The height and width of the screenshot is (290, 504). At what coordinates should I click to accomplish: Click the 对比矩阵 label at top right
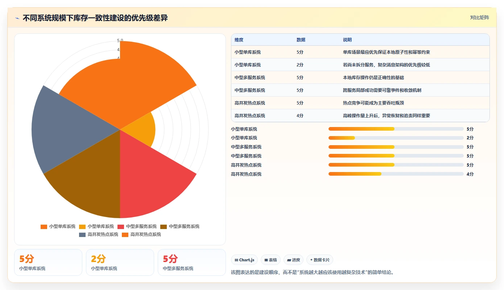(x=479, y=17)
